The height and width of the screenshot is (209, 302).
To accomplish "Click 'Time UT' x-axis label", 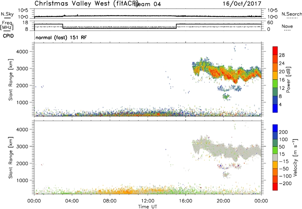I will click(148, 207).
